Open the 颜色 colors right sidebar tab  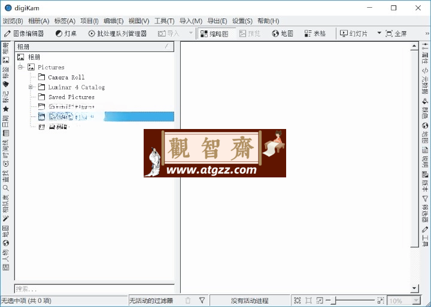(x=425, y=109)
